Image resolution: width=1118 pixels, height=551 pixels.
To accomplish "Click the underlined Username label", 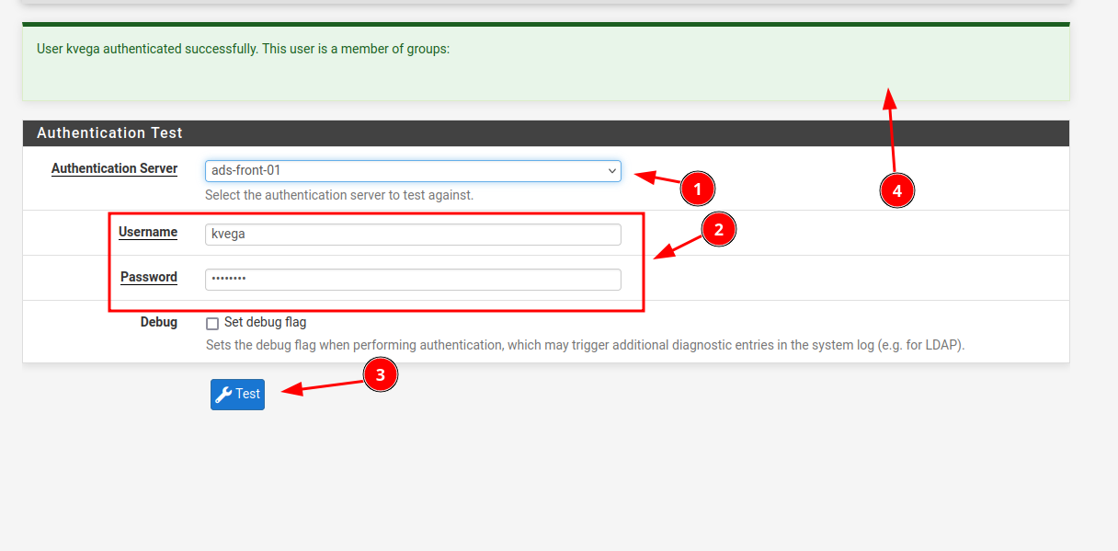I will tap(148, 232).
